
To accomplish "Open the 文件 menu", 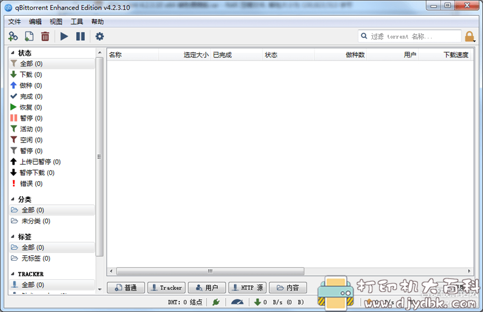I will 14,22.
